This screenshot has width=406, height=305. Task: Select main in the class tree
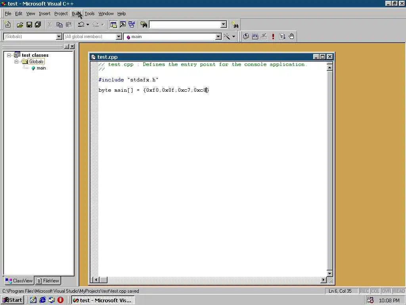[41, 68]
